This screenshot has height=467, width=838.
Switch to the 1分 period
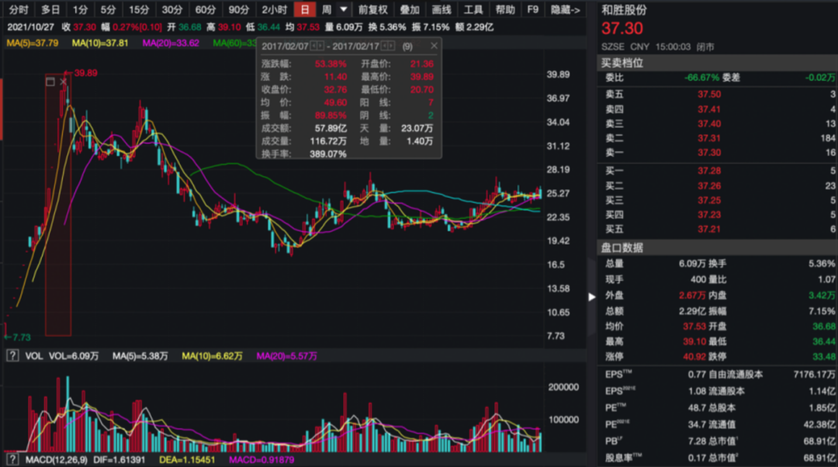pos(80,9)
